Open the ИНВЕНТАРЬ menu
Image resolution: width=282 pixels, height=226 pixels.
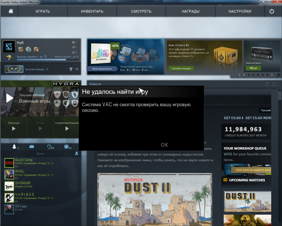[92, 11]
